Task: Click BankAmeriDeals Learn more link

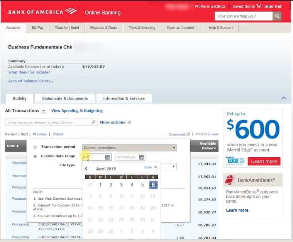Action: pyautogui.click(x=237, y=210)
